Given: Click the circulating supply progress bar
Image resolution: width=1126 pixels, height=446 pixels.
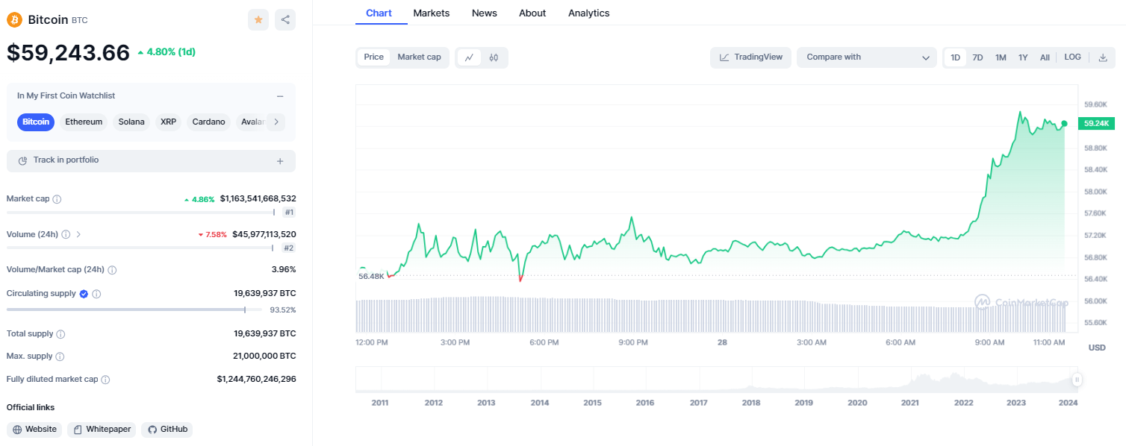Looking at the screenshot, I should [134, 310].
